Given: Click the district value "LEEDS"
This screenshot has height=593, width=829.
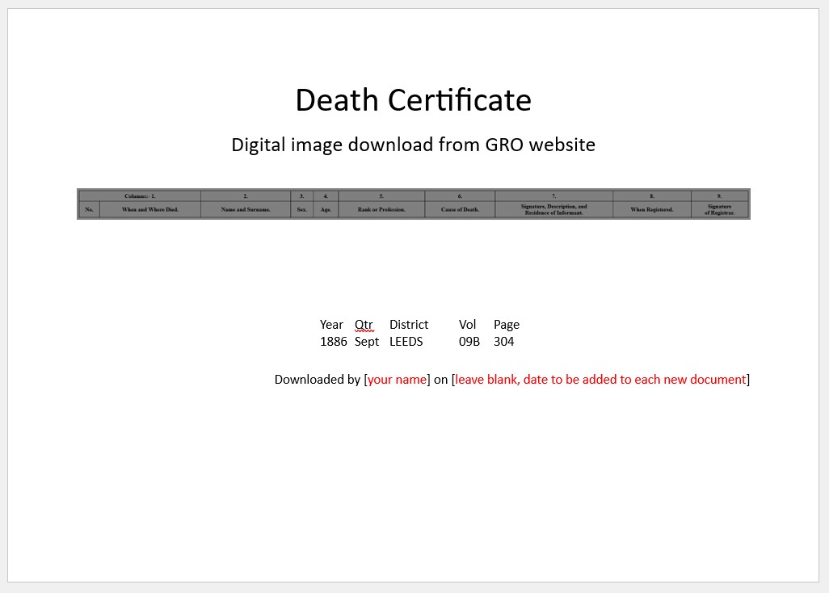Looking at the screenshot, I should tap(406, 342).
